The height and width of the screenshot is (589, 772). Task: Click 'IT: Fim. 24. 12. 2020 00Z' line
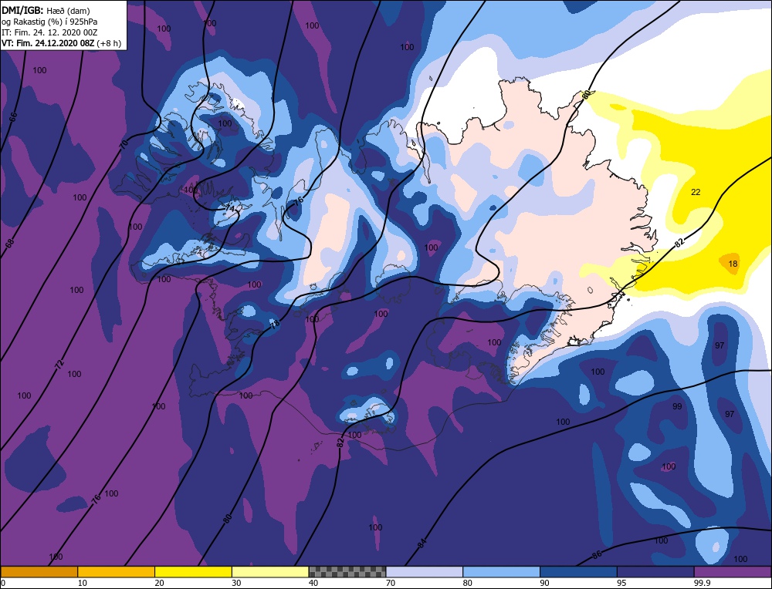click(49, 32)
